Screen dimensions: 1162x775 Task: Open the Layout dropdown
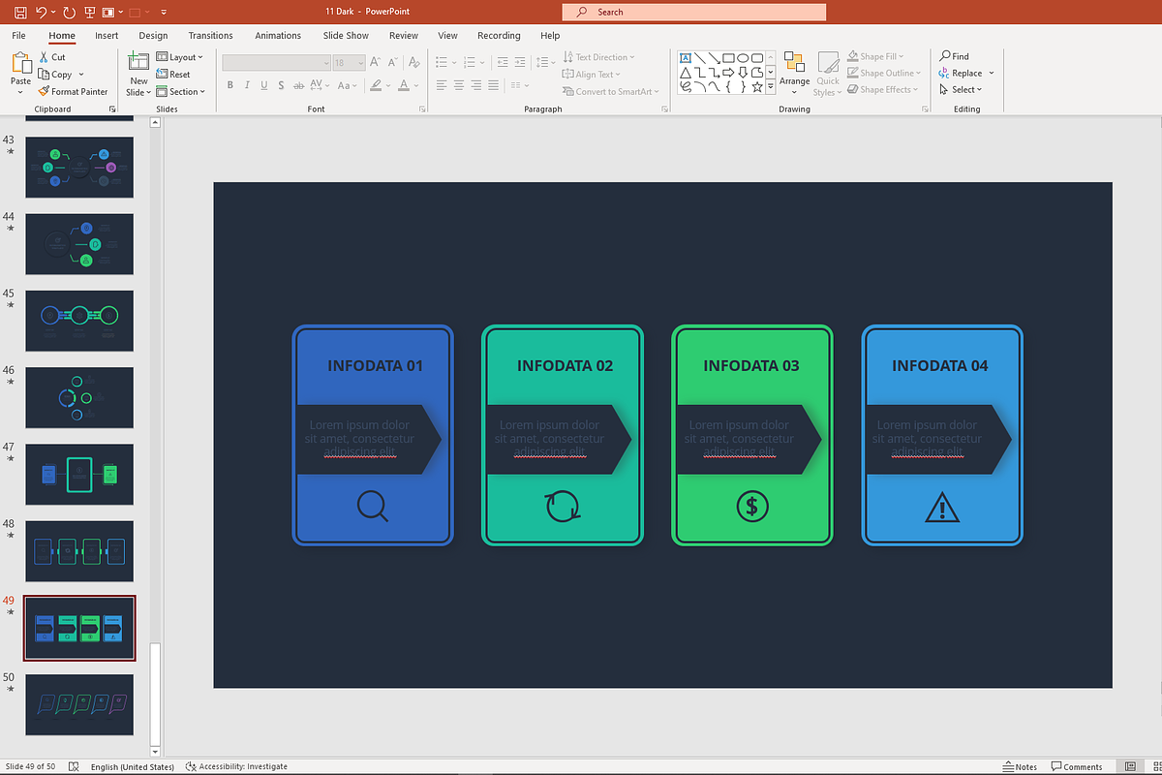click(180, 57)
